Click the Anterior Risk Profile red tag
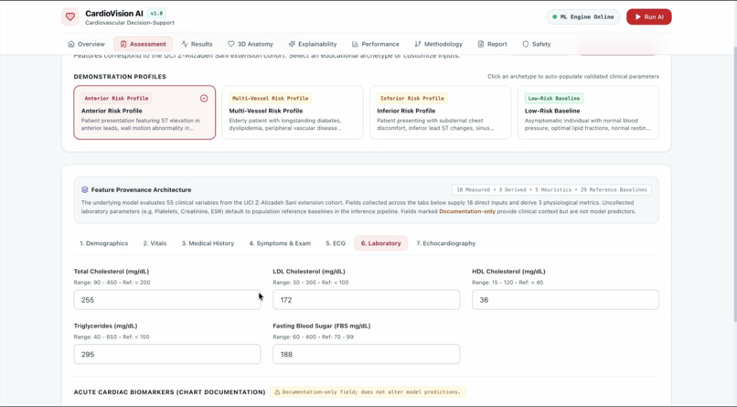 (116, 98)
